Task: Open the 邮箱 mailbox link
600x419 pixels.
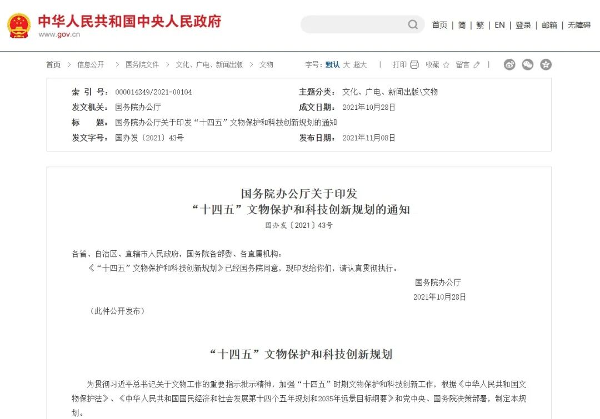Action: coord(549,25)
